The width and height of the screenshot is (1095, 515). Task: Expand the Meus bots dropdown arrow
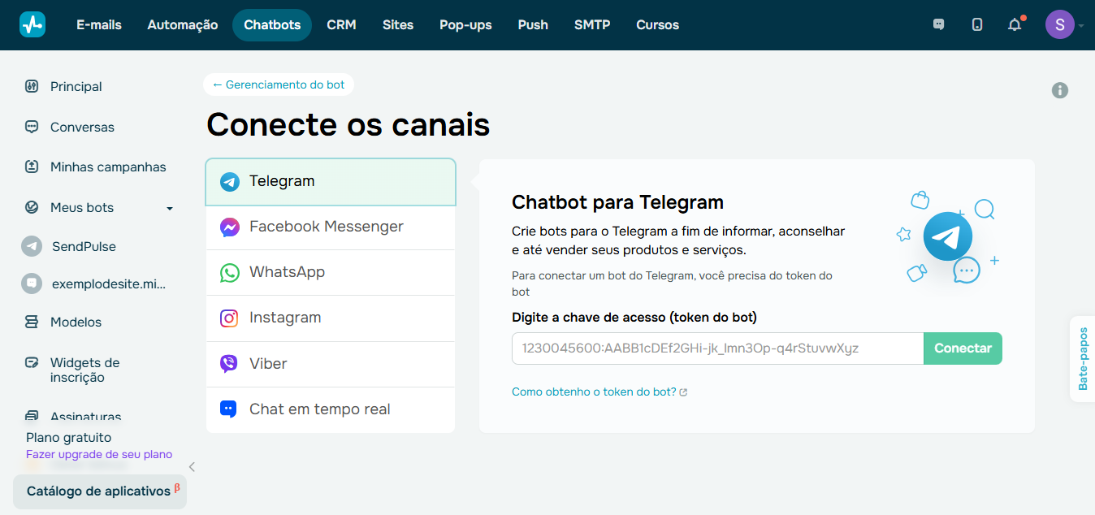[170, 208]
